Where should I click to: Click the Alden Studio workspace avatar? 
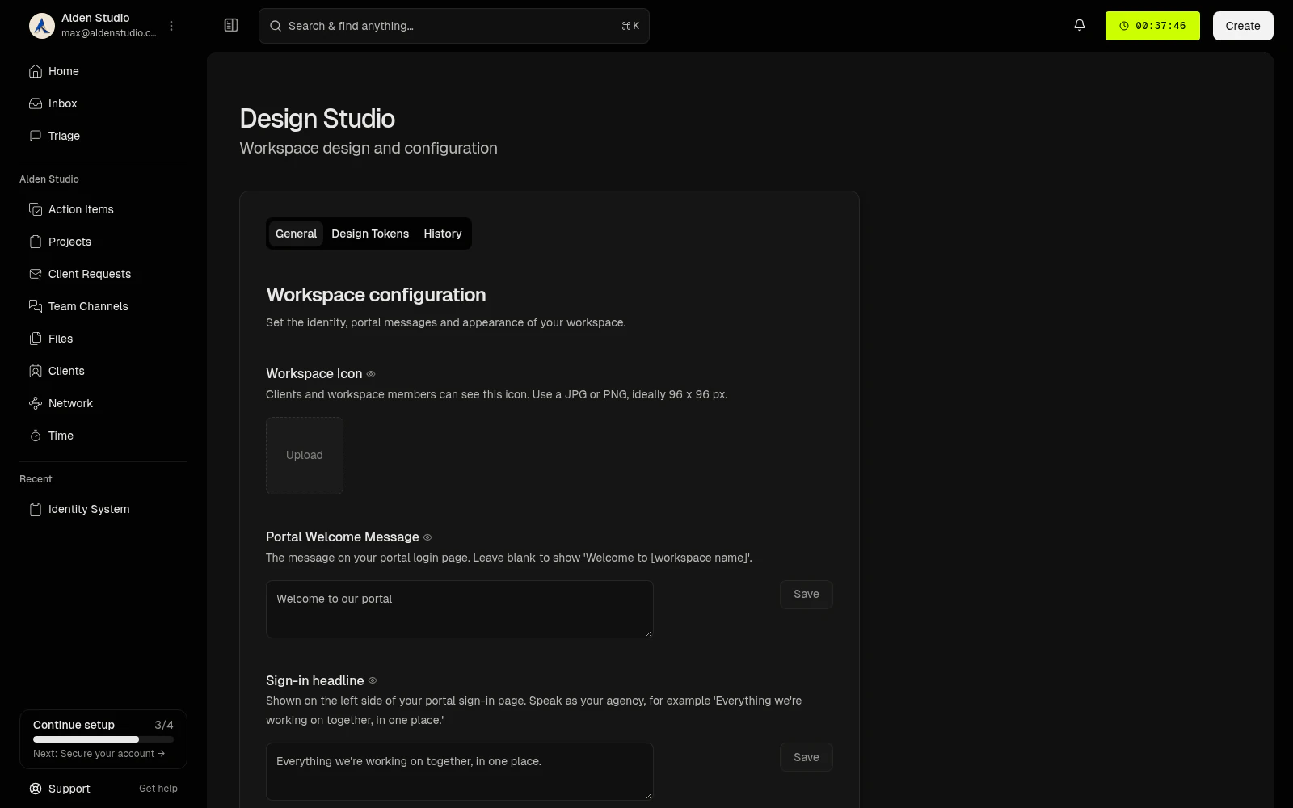point(42,26)
